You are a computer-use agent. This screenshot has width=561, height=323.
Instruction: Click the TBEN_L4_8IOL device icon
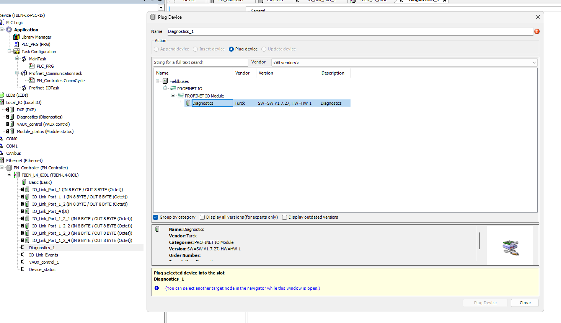16,175
